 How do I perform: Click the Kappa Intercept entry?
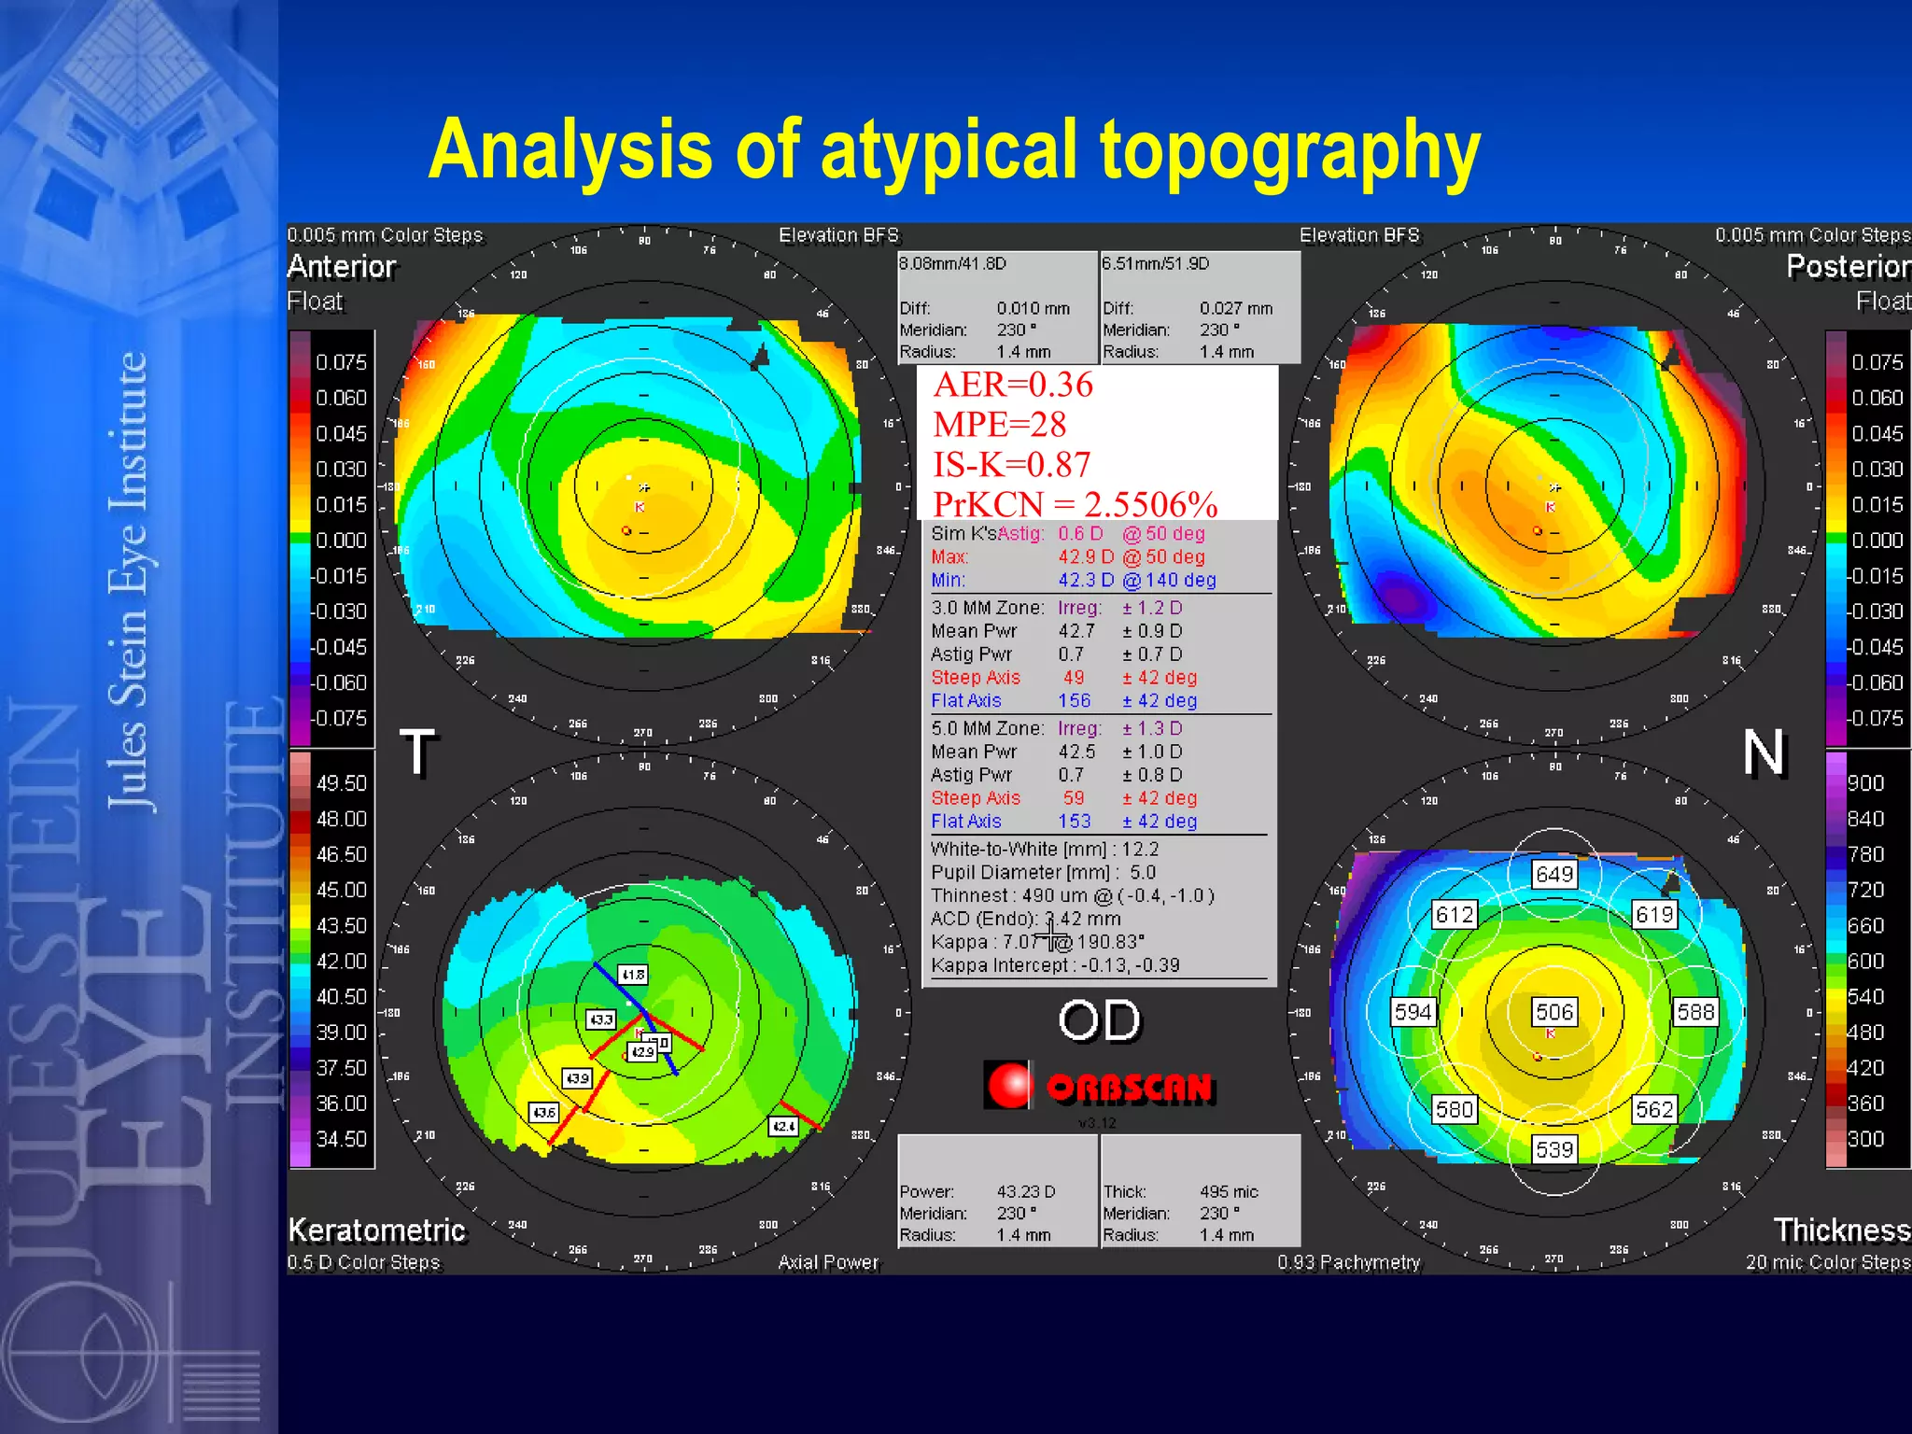(x=1055, y=965)
